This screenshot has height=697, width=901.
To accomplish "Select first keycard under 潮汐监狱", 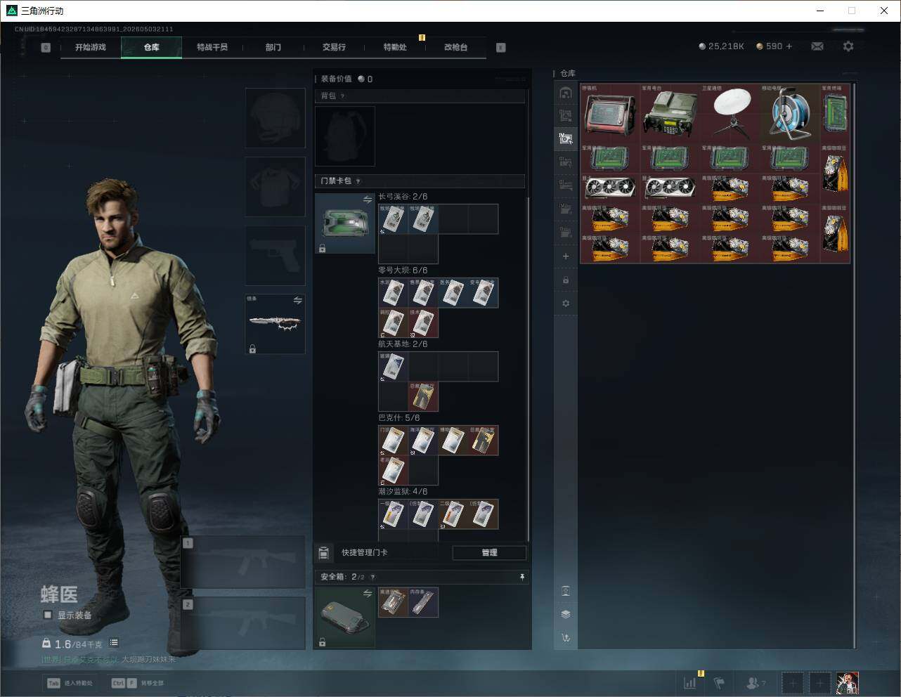I will point(394,514).
